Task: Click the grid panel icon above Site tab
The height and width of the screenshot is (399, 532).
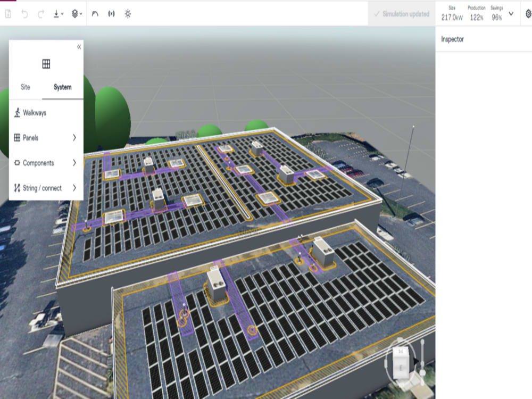Action: pos(46,63)
